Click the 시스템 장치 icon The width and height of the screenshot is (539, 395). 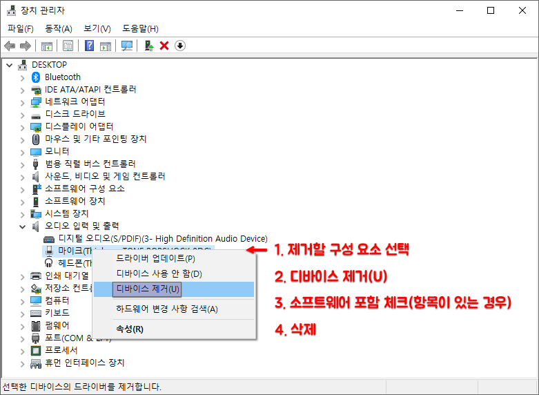click(x=36, y=213)
